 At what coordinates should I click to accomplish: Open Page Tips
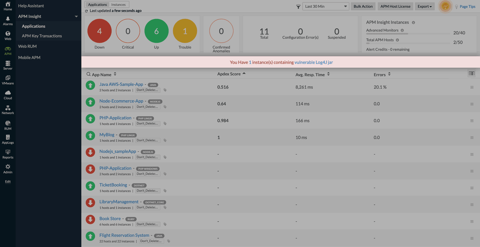pyautogui.click(x=467, y=7)
